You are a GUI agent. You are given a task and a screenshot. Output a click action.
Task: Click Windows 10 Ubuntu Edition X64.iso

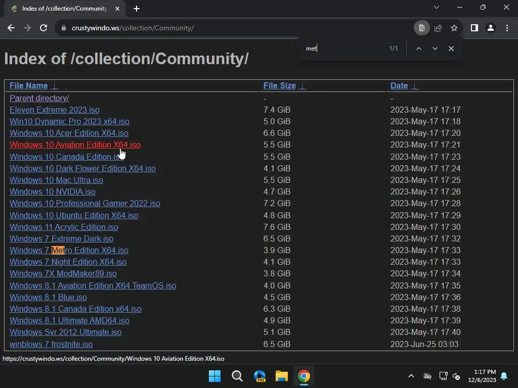(x=74, y=215)
